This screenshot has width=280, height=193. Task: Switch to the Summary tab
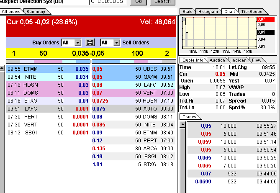click(x=36, y=12)
